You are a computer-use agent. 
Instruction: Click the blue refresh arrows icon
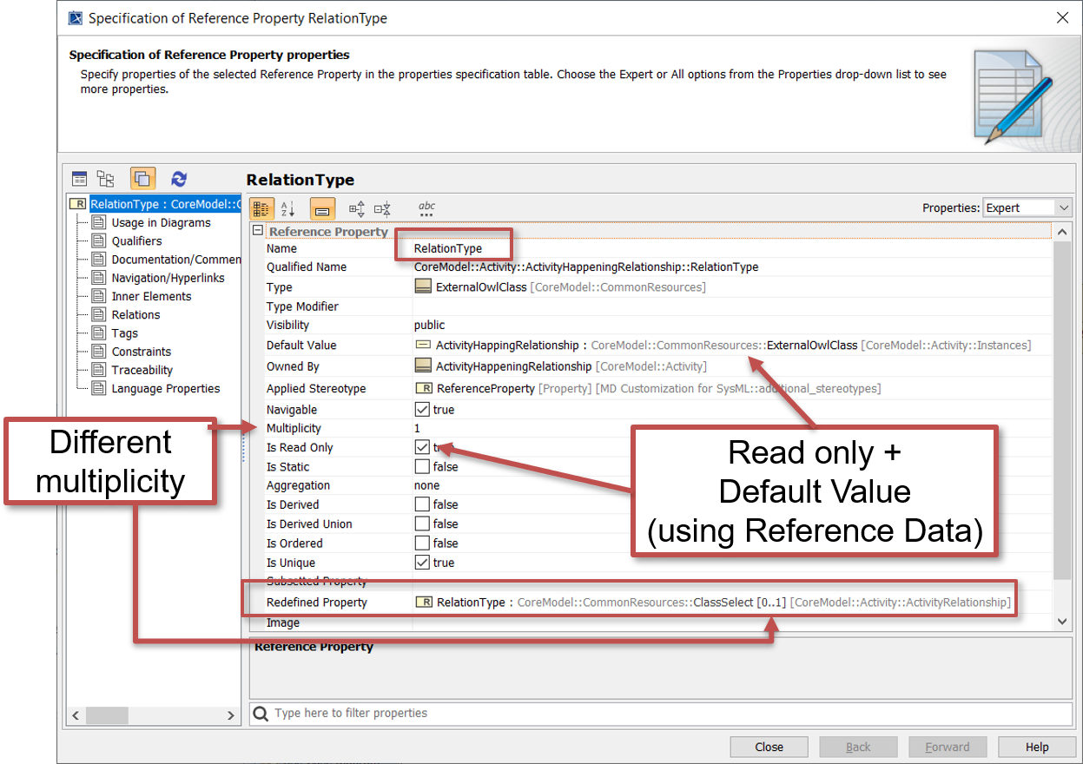[179, 179]
